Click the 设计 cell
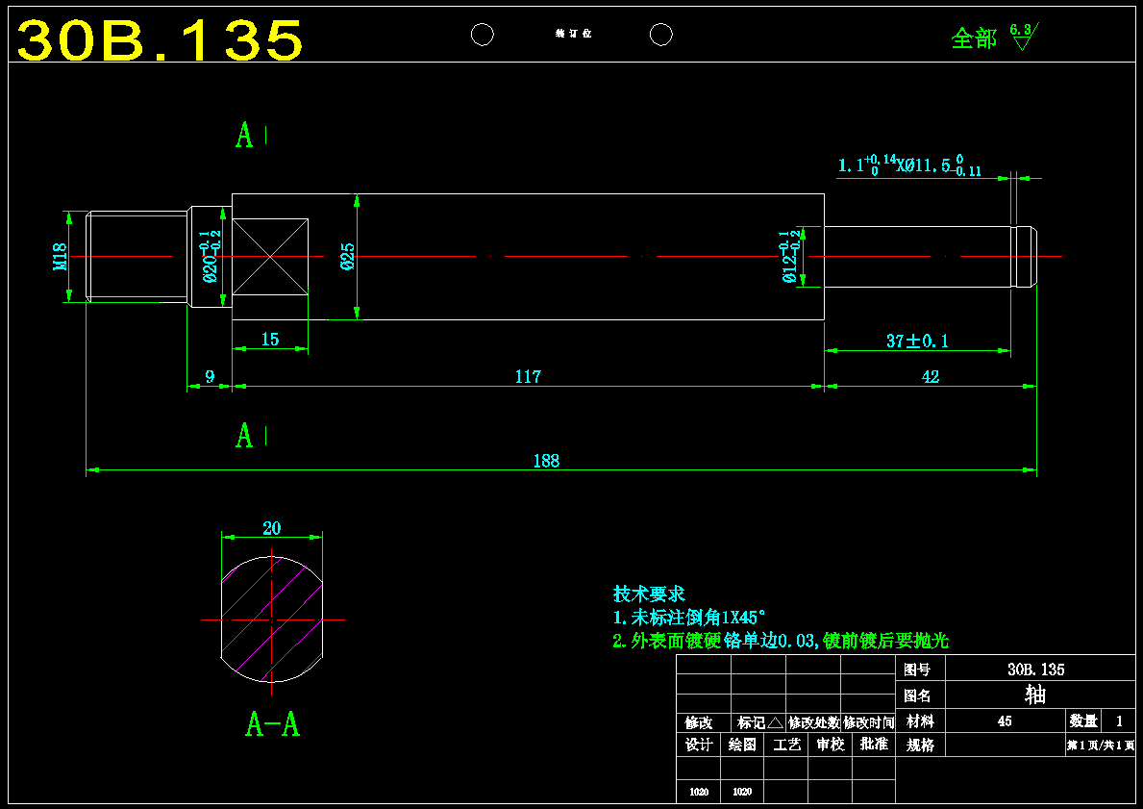Screen dimensions: 1143x809 (x=699, y=745)
